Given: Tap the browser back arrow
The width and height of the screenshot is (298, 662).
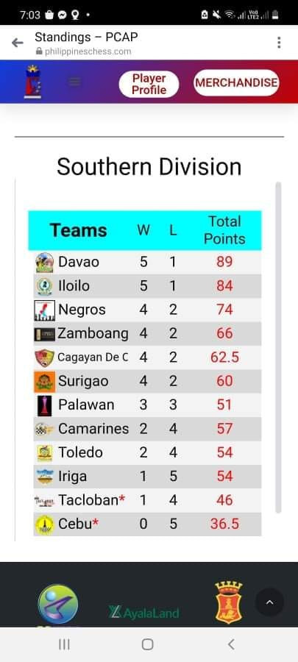Looking at the screenshot, I should pyautogui.click(x=18, y=43).
